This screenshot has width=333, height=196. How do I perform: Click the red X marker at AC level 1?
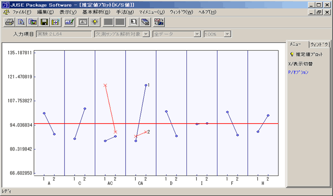[x=105, y=85]
